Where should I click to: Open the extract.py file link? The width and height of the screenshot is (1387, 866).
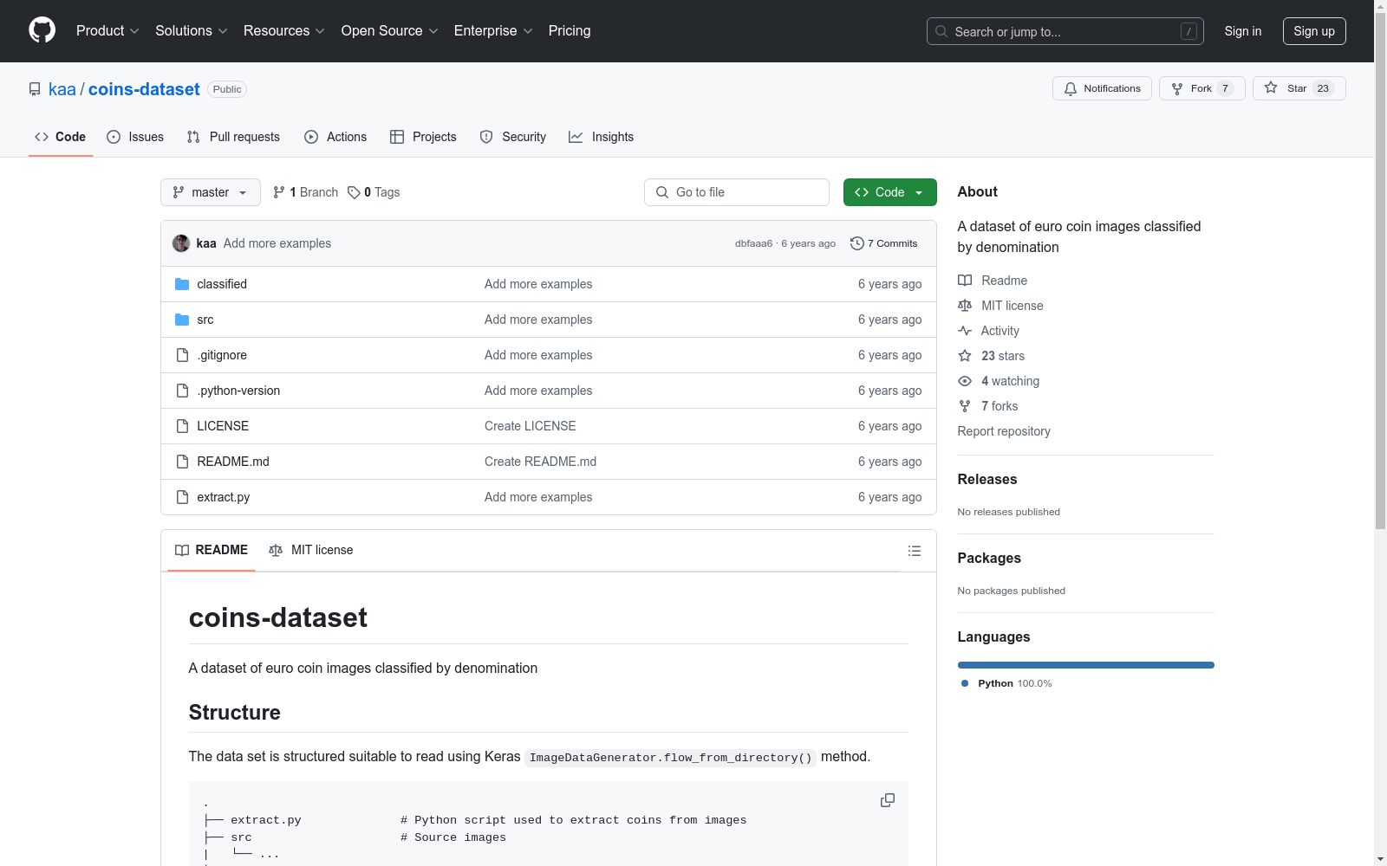(x=223, y=497)
